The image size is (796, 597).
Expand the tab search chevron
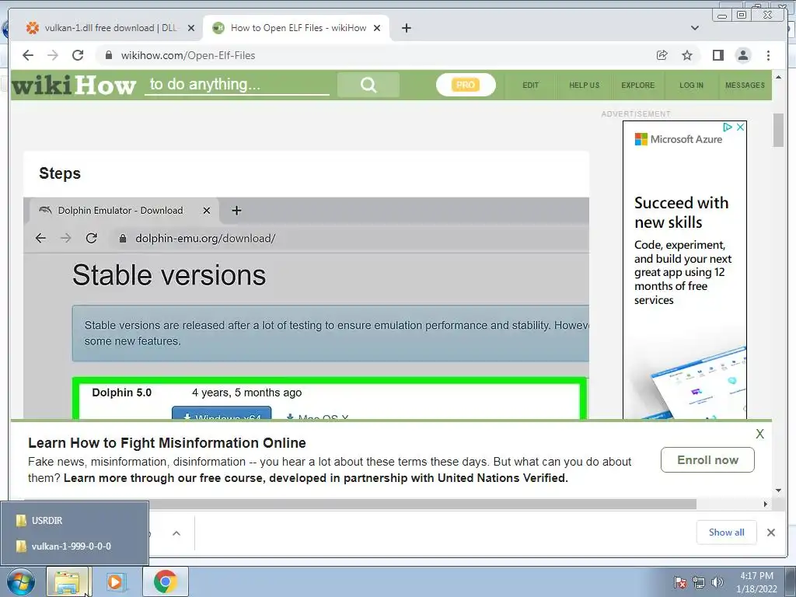coord(694,28)
